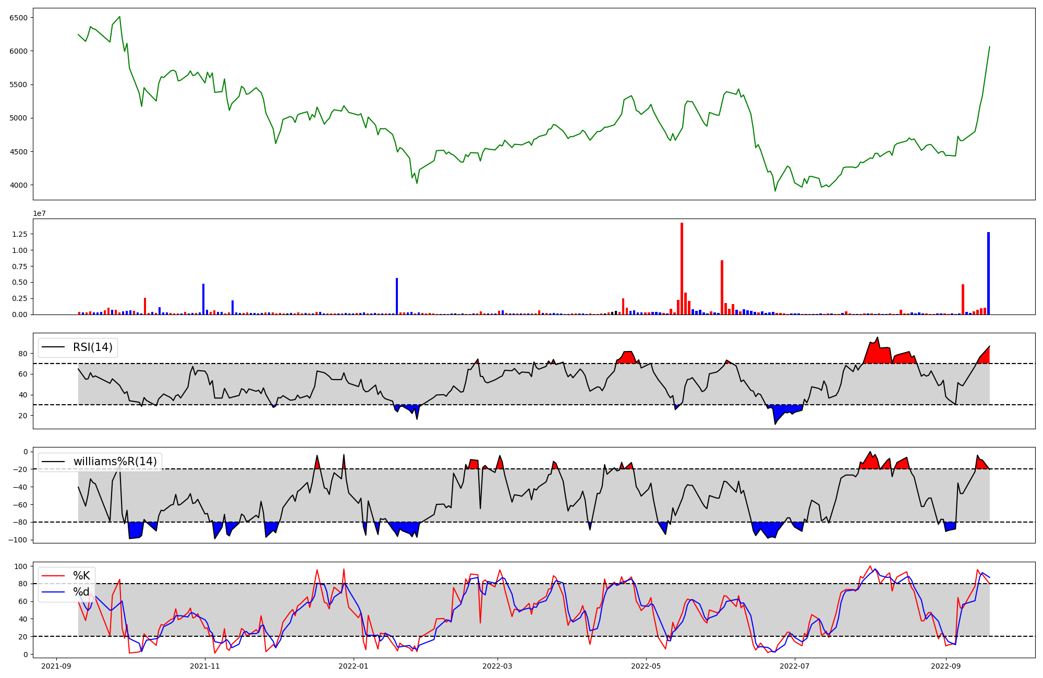
Task: Click the 2022-07 x-axis date label
Action: [x=795, y=666]
